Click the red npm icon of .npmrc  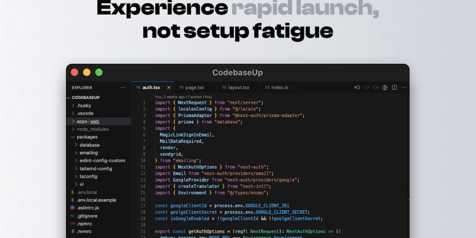[x=72, y=224]
